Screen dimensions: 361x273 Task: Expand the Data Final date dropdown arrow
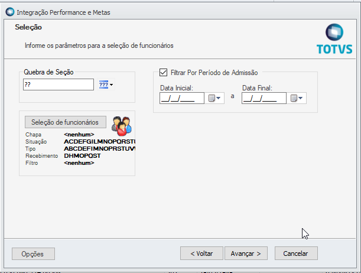click(x=301, y=98)
